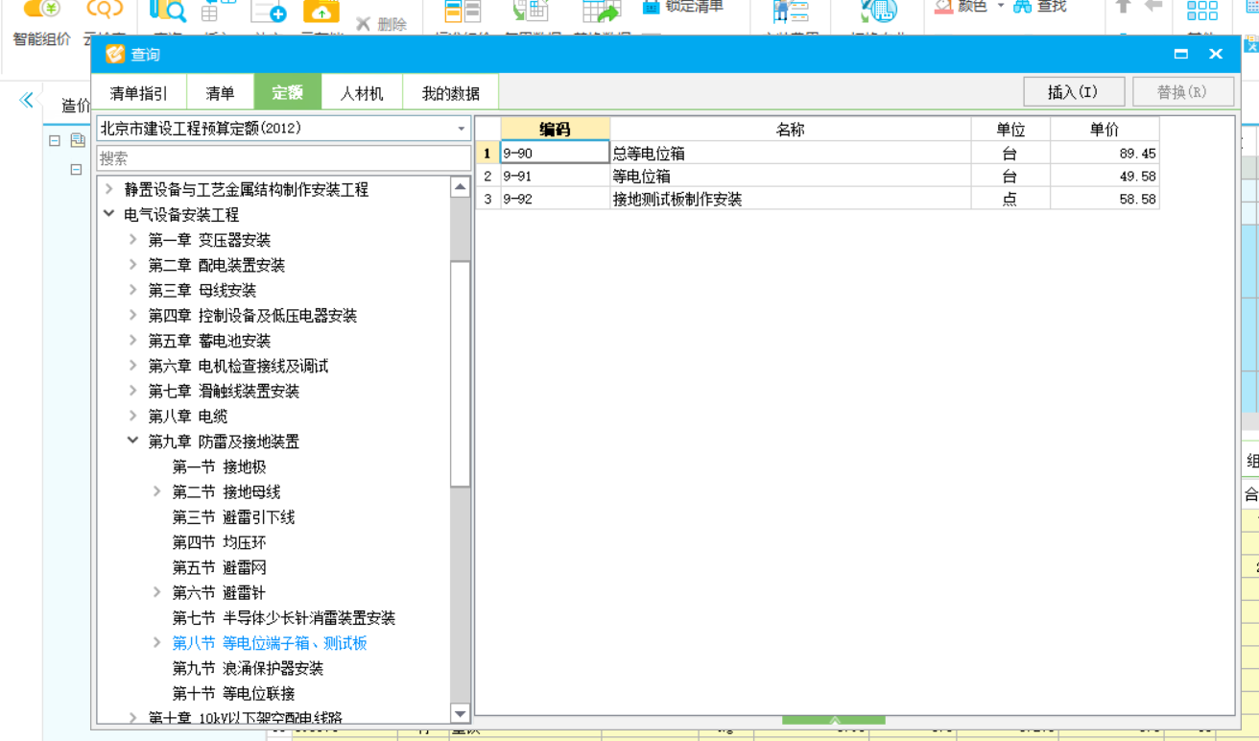Click the 替换(R) button
1259x741 pixels.
[1182, 92]
